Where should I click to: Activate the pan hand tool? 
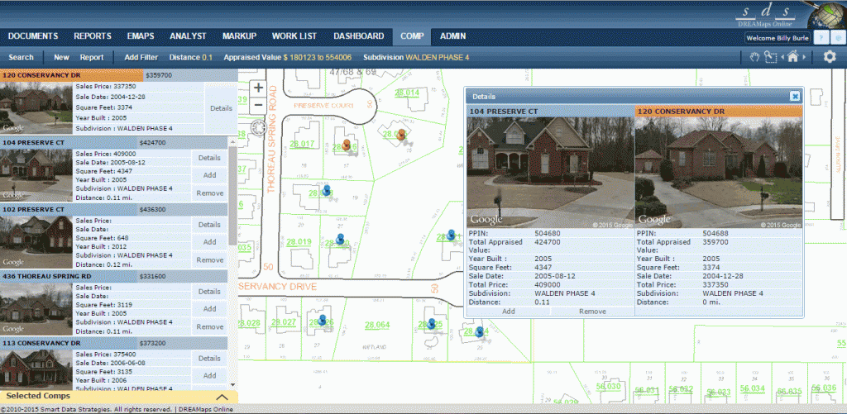[755, 57]
